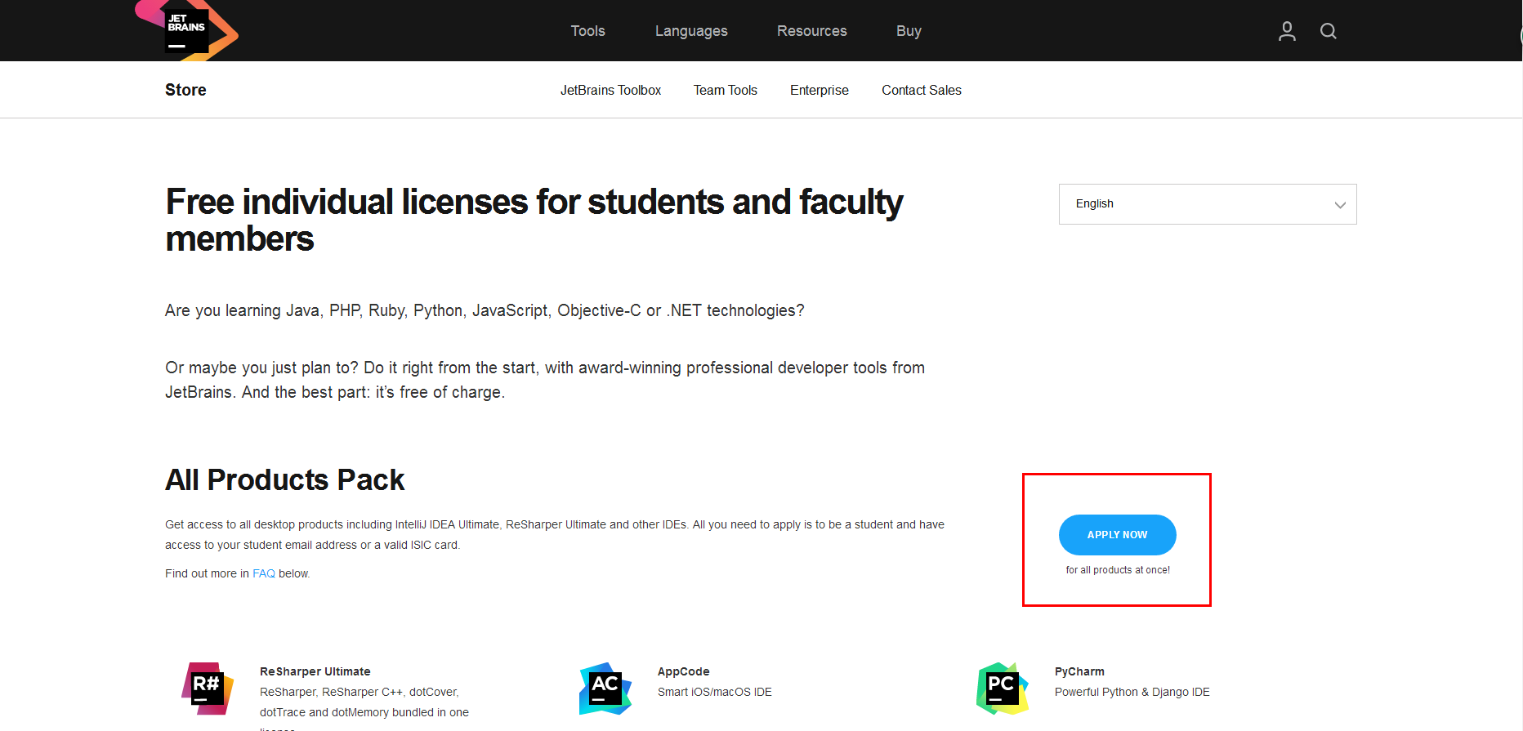Open the AppCode product title

pyautogui.click(x=684, y=671)
